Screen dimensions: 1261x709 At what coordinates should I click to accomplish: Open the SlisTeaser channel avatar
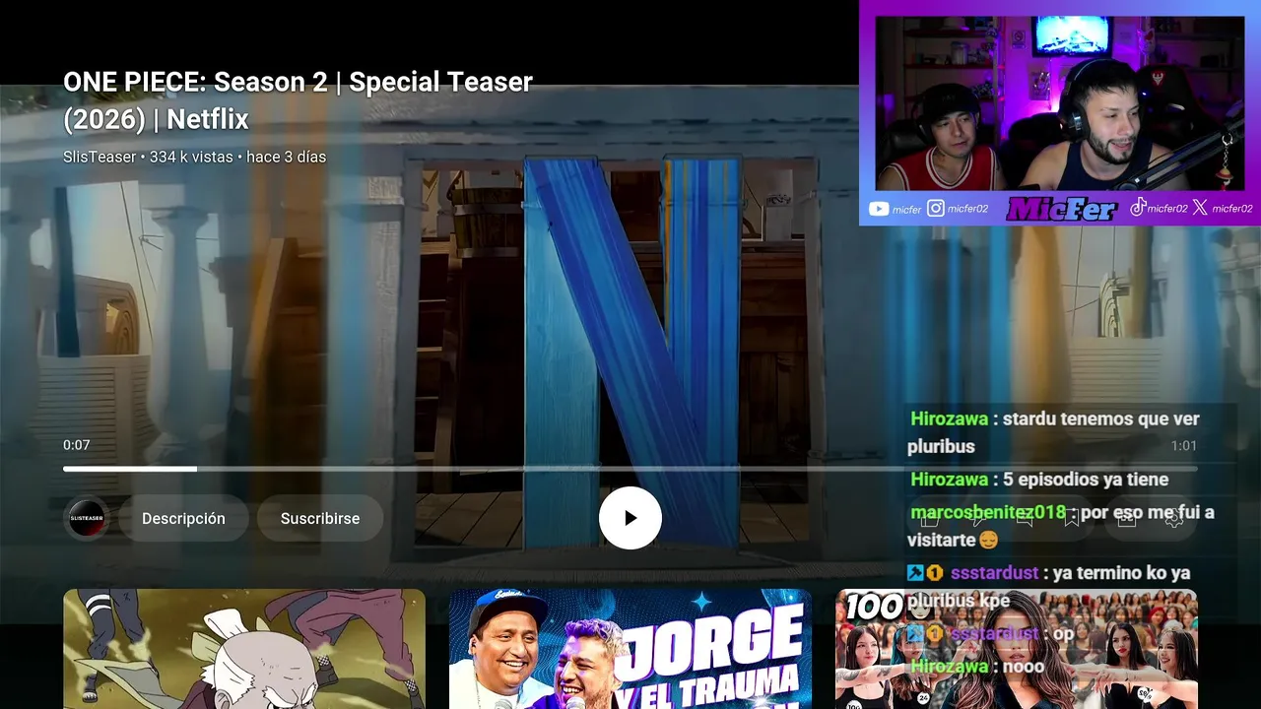[x=87, y=518]
